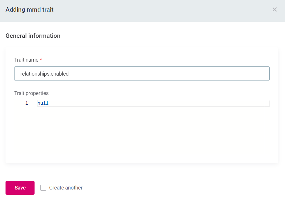Click the Save button

tap(20, 188)
